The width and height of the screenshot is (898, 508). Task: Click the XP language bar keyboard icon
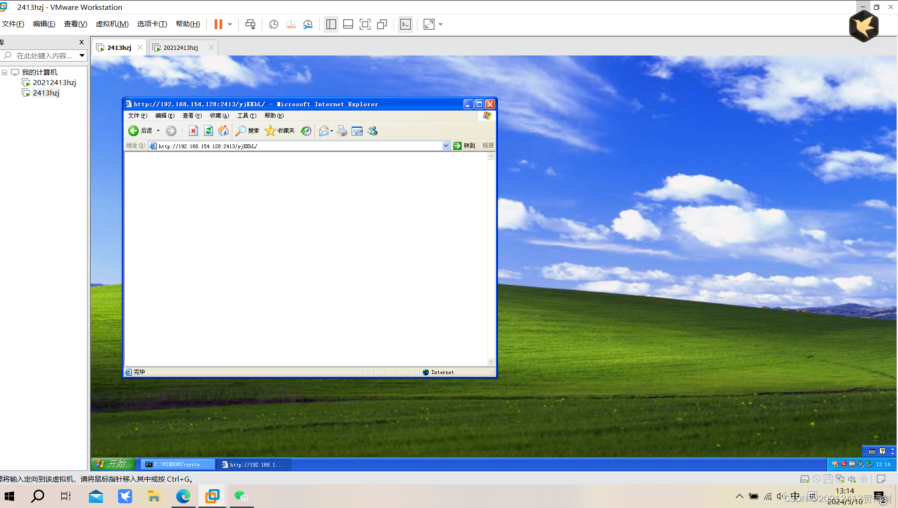[x=872, y=452]
